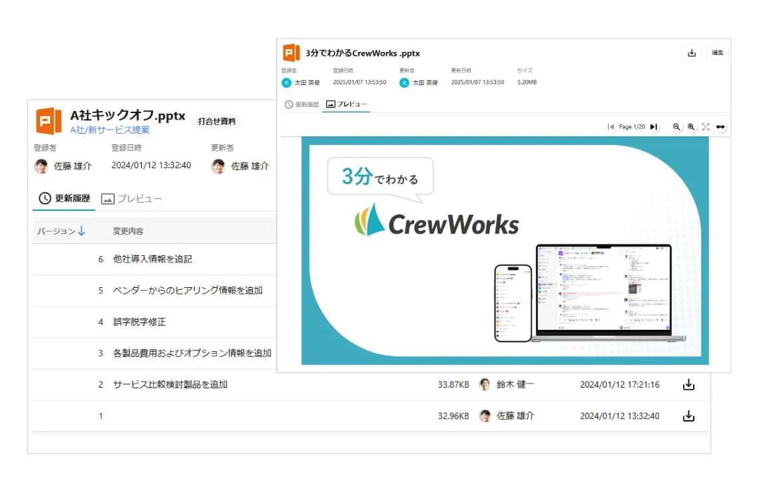Click the 鈴木 健一 user avatar
Viewport: 759px width, 492px height.
tap(485, 384)
